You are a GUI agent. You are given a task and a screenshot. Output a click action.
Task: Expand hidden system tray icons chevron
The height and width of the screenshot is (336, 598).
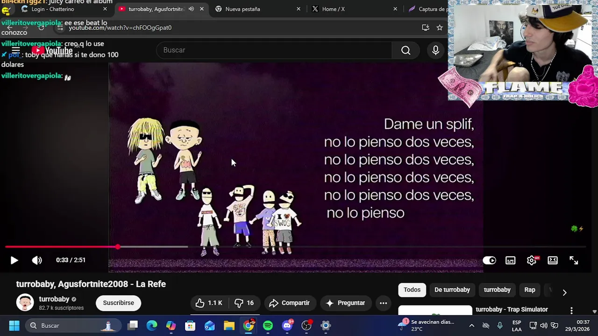coord(471,326)
